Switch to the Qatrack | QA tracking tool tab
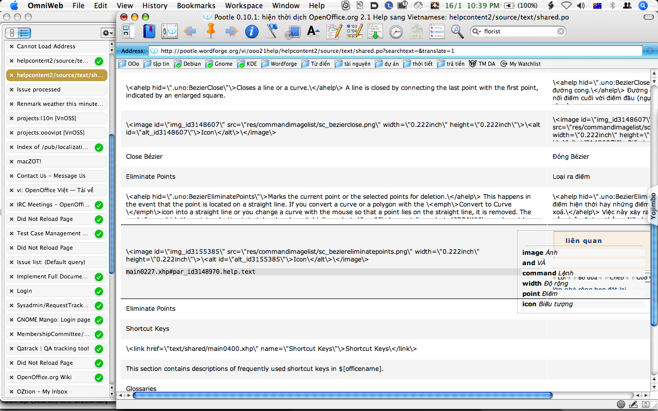Viewport: 658px width, 411px height. pos(57,348)
